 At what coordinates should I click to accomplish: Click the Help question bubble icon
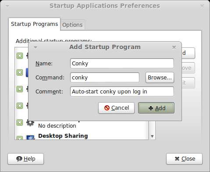[x=19, y=159]
